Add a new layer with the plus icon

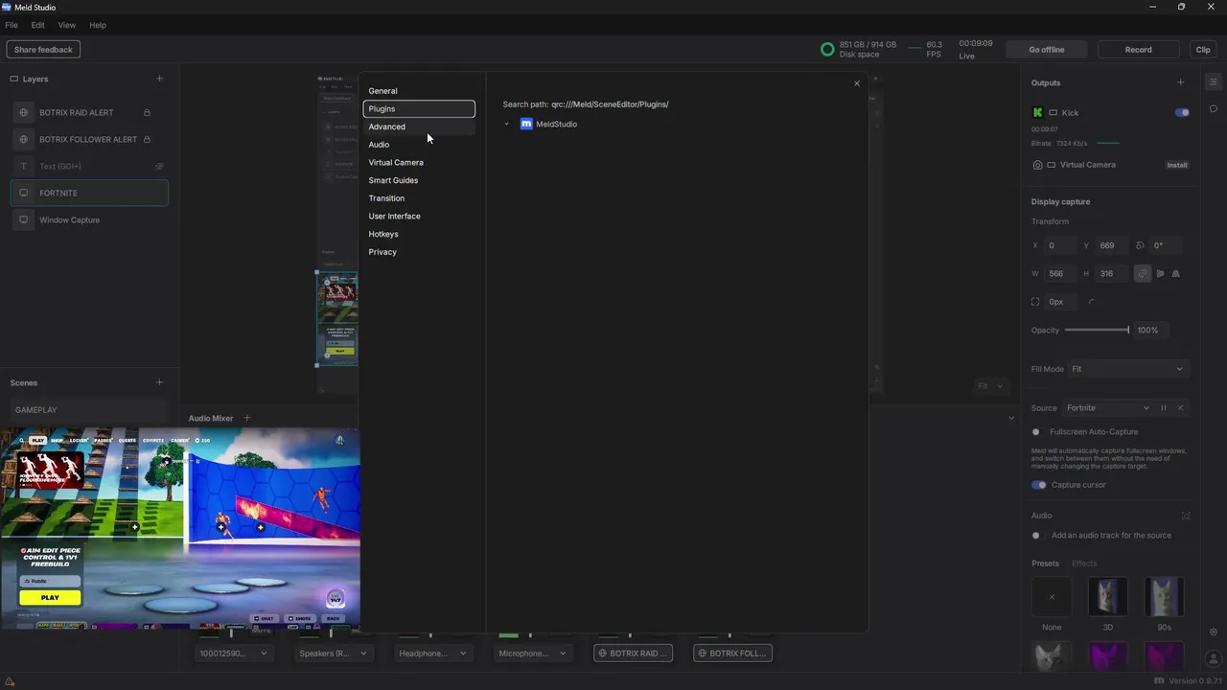(159, 79)
